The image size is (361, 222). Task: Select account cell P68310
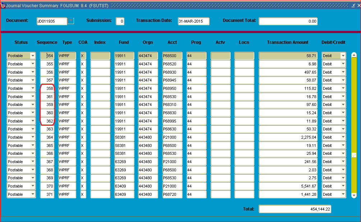pos(172,105)
